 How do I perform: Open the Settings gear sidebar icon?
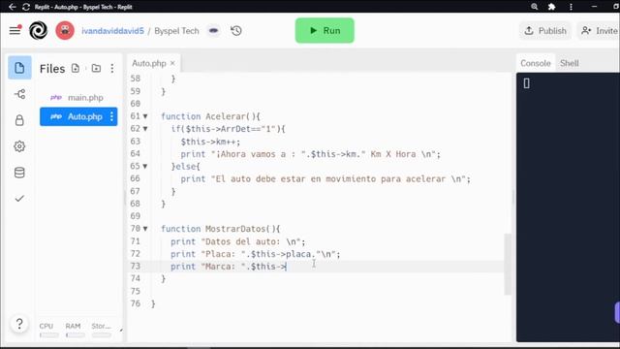click(x=19, y=146)
